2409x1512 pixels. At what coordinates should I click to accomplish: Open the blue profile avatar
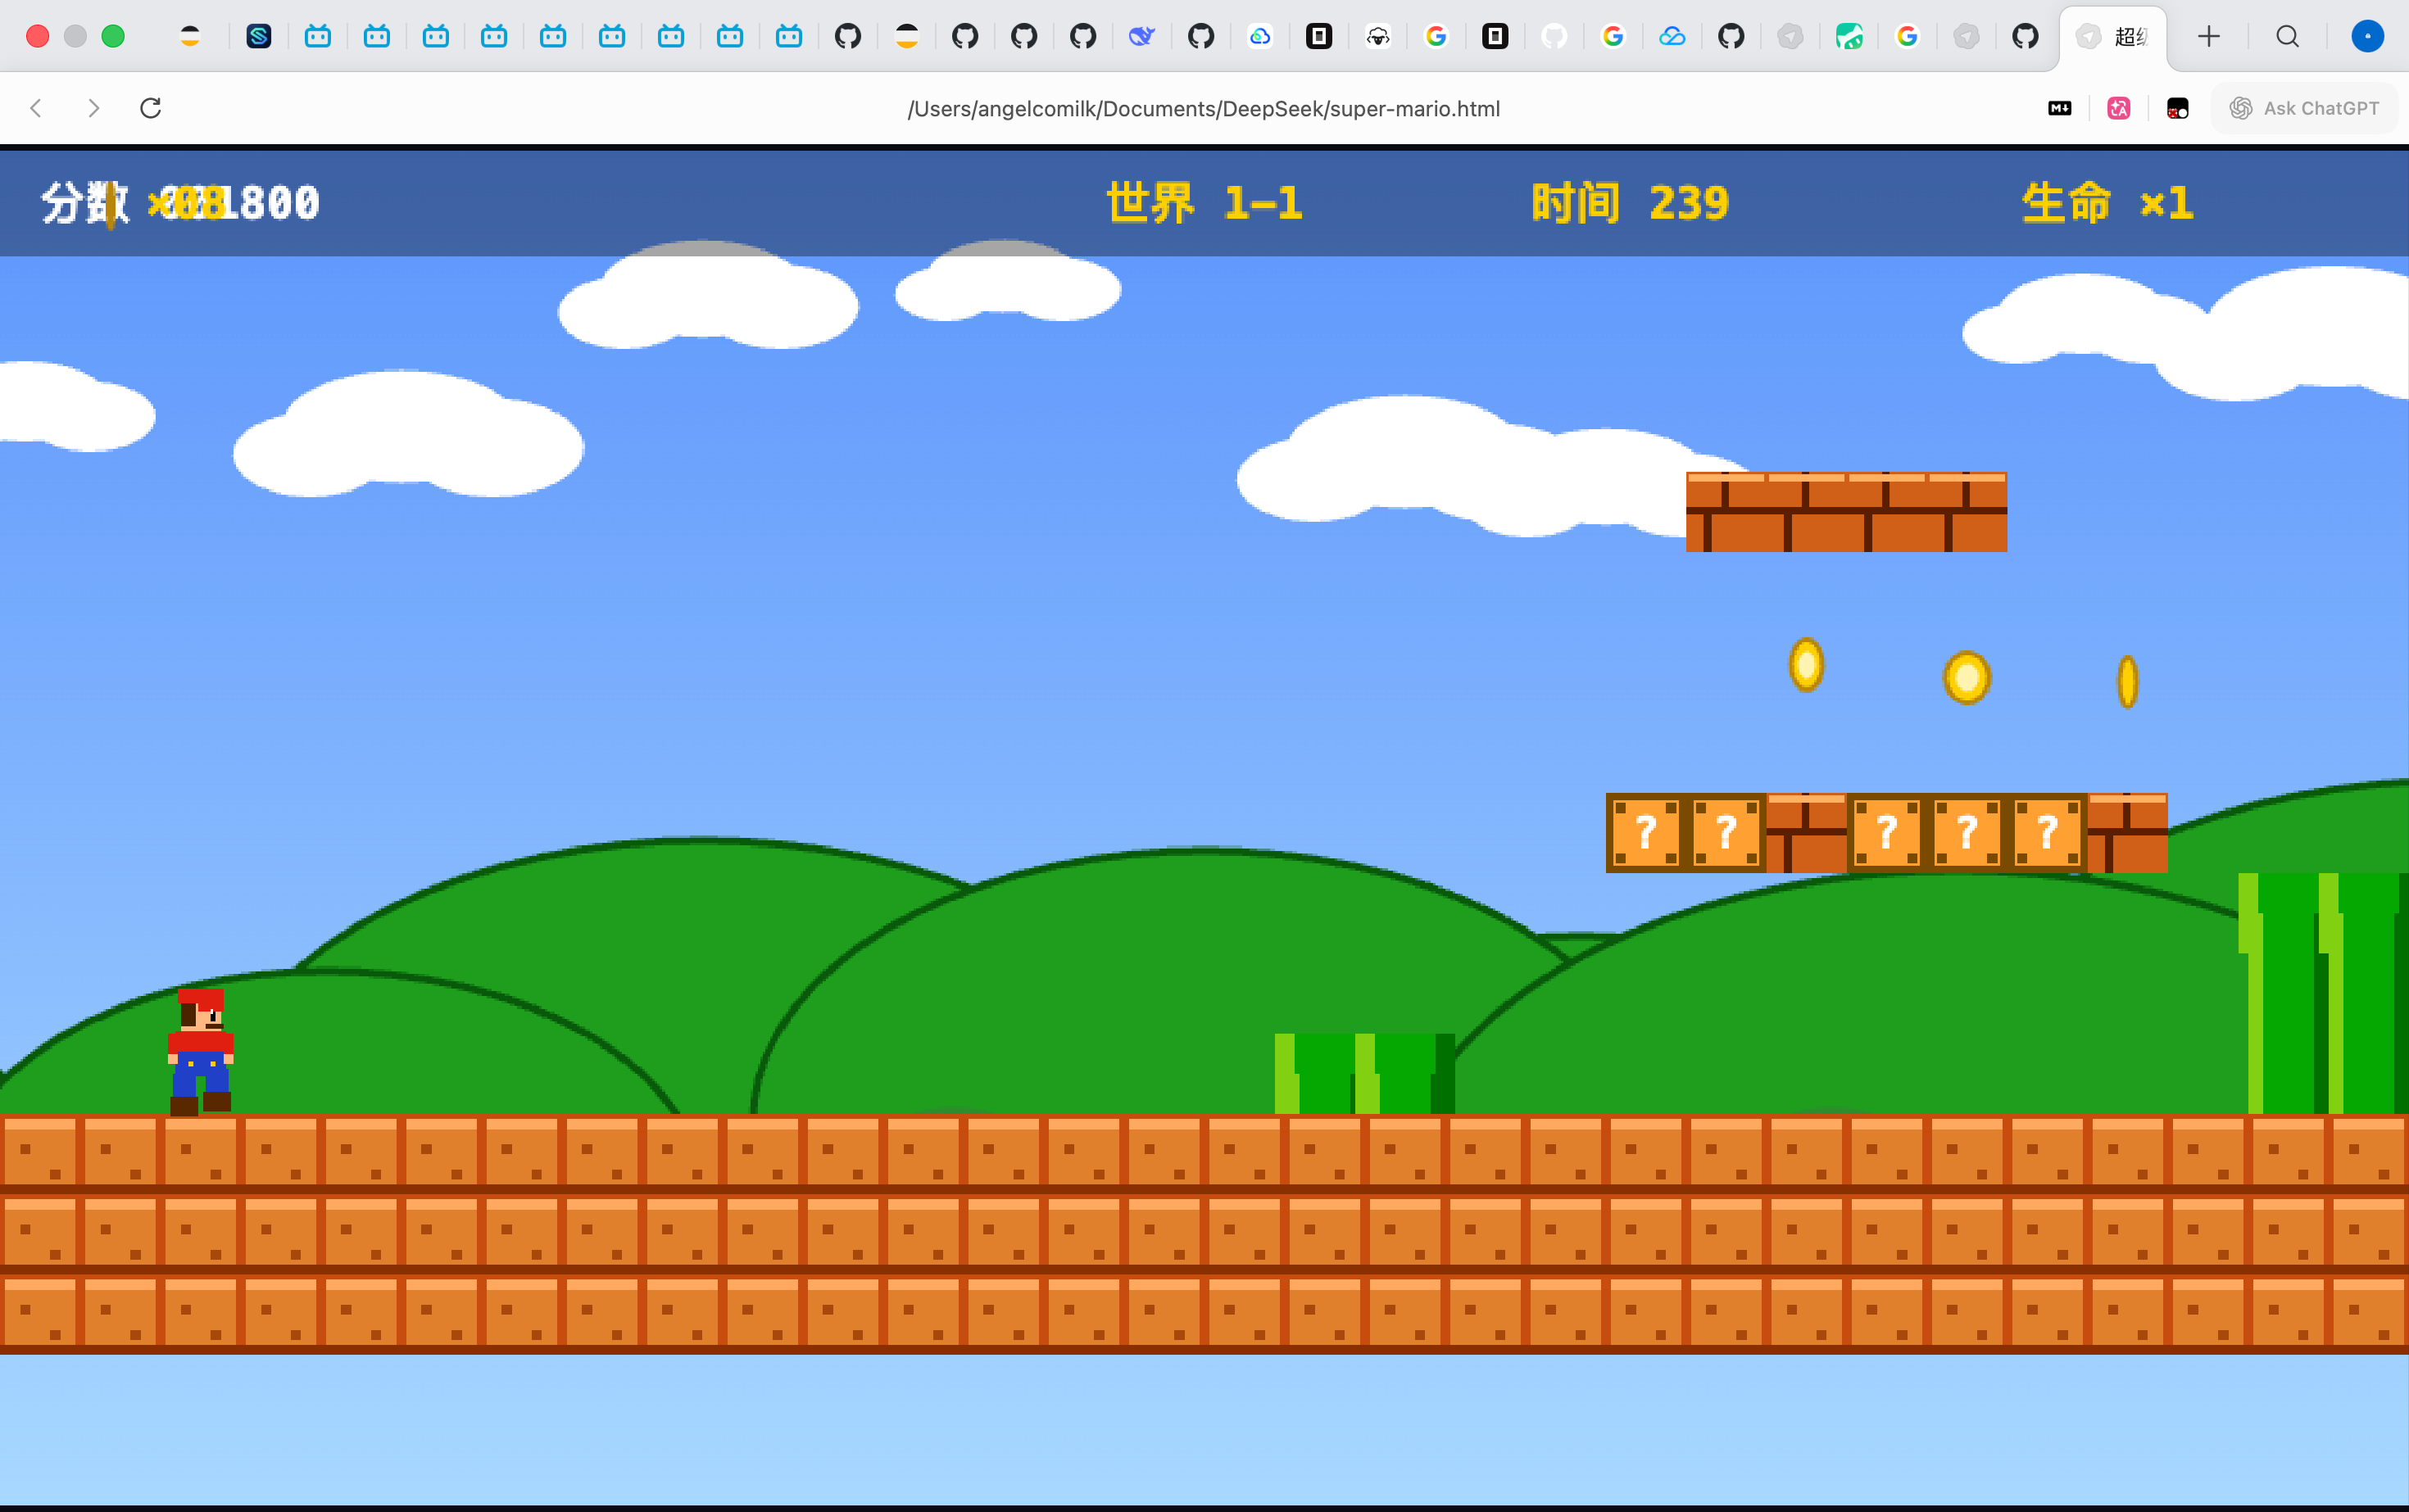2367,37
